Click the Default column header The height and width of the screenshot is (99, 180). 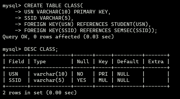click(128, 61)
